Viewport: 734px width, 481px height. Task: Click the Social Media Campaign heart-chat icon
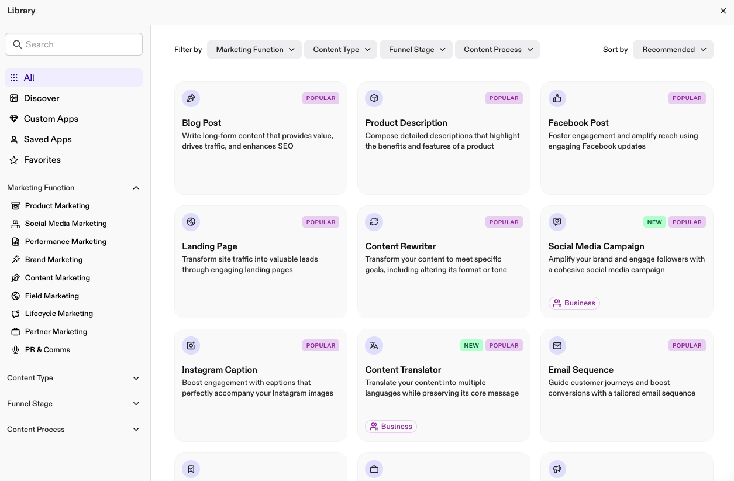(x=557, y=222)
